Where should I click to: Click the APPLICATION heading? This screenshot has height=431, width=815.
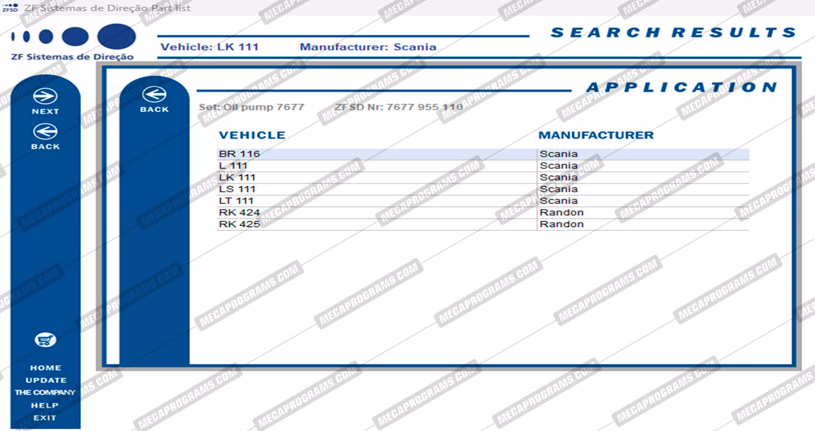(x=682, y=88)
